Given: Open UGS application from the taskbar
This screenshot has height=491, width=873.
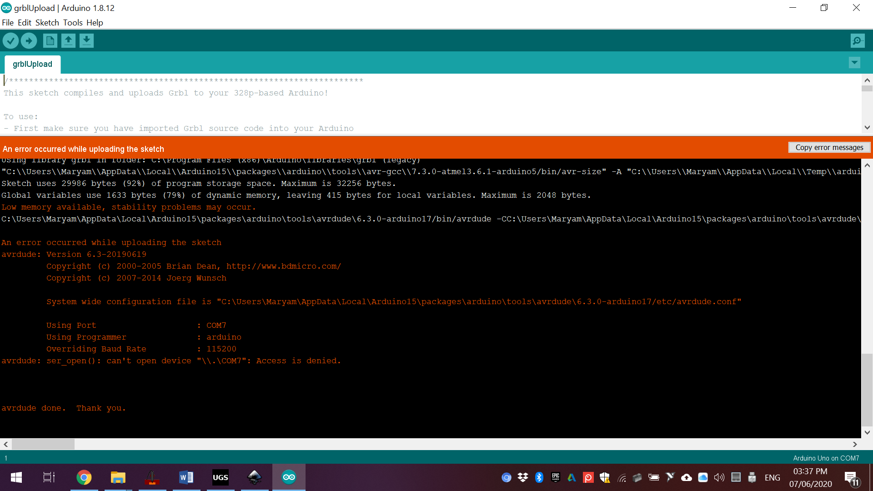Looking at the screenshot, I should point(221,477).
